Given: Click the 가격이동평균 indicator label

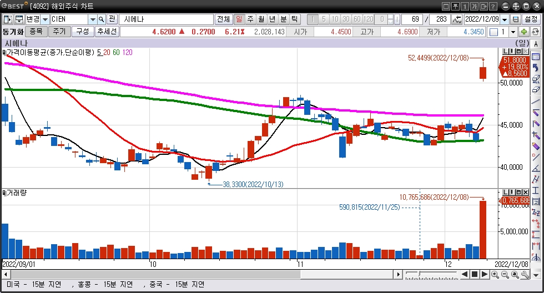Looking at the screenshot, I should click(x=51, y=52).
